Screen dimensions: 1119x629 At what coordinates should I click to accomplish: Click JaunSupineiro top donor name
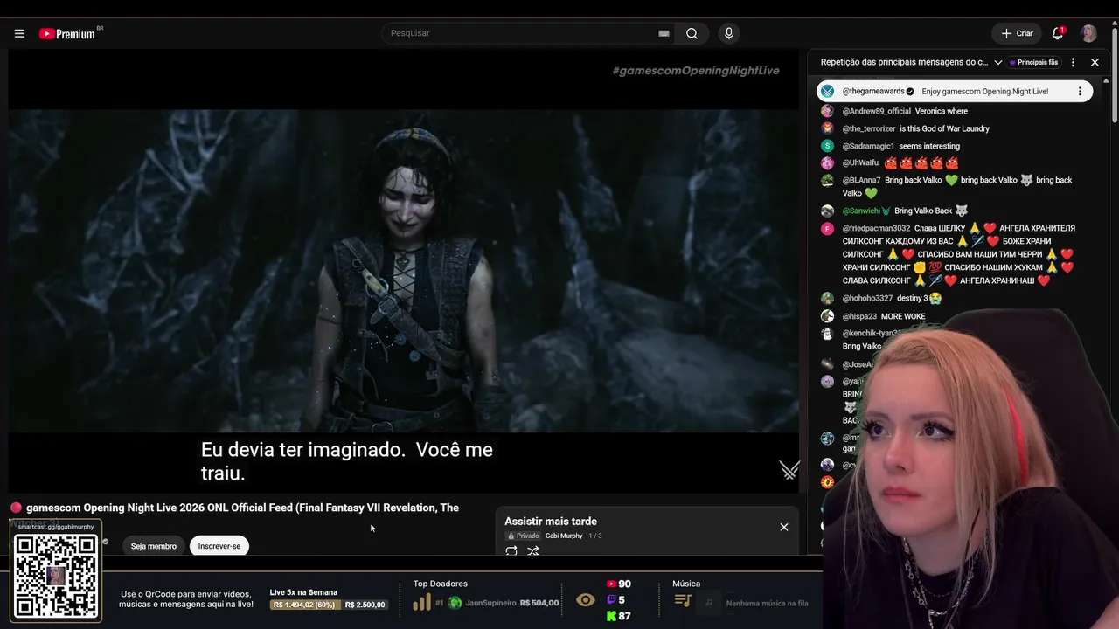coord(490,603)
